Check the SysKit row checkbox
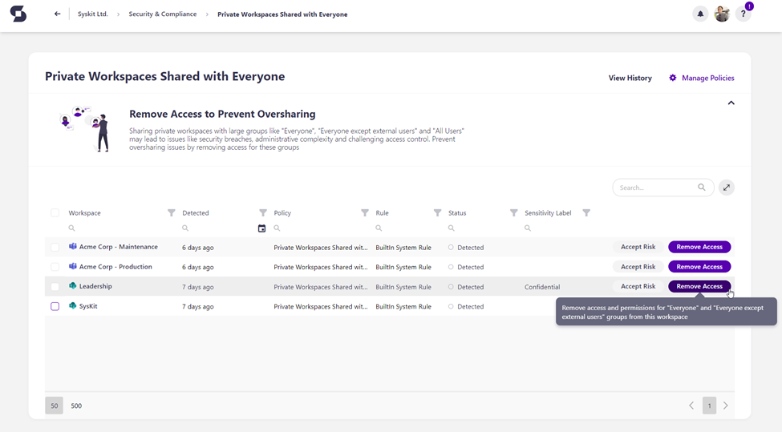Image resolution: width=782 pixels, height=432 pixels. pyautogui.click(x=55, y=306)
